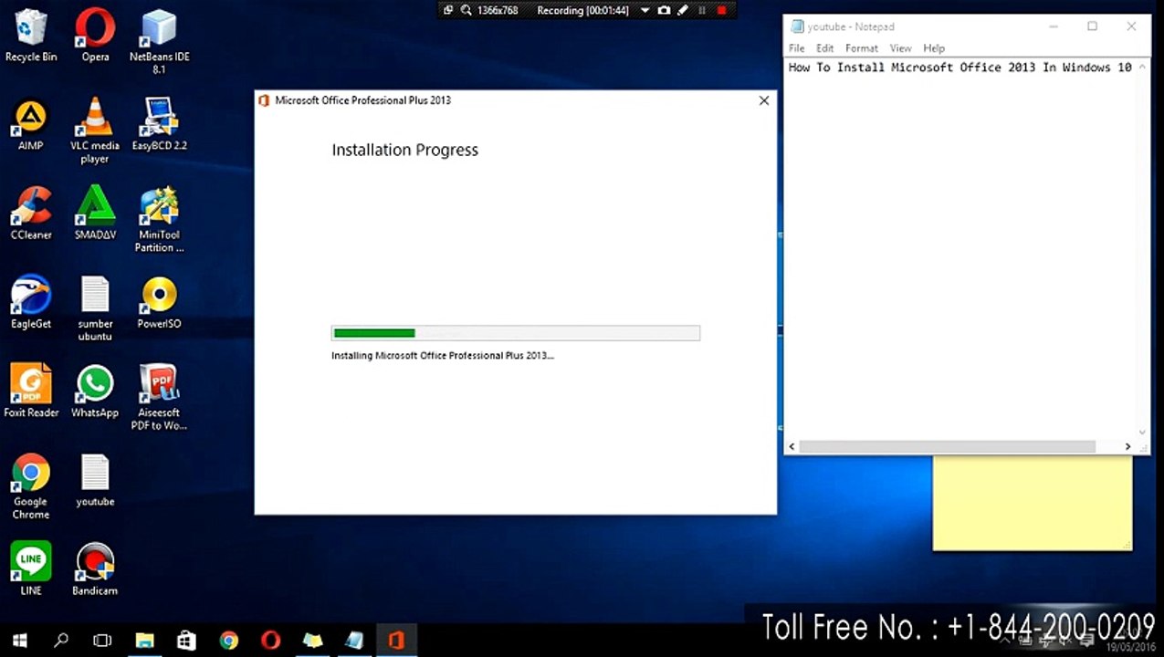The image size is (1164, 657).
Task: Open the Help menu in Notepad
Action: (934, 48)
